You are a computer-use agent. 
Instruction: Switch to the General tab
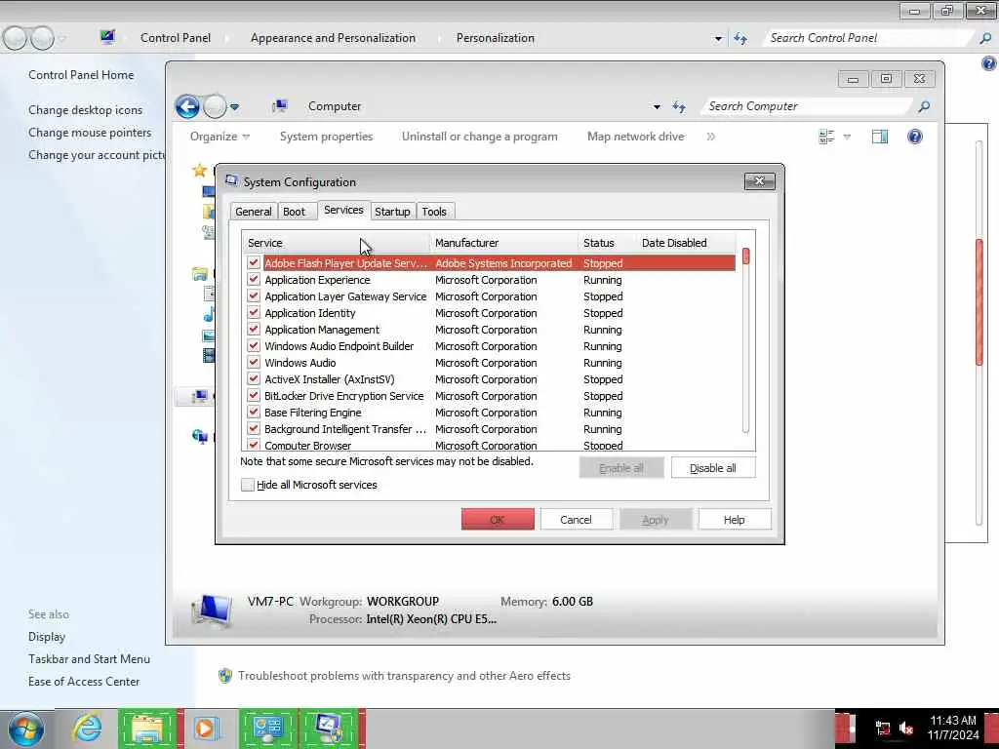click(254, 212)
